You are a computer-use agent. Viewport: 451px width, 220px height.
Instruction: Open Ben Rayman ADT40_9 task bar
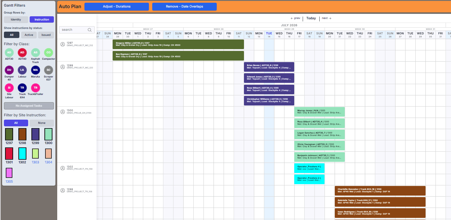point(178,56)
